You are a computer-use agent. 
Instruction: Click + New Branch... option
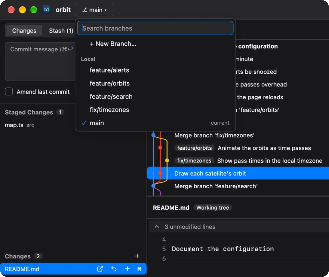pyautogui.click(x=155, y=44)
